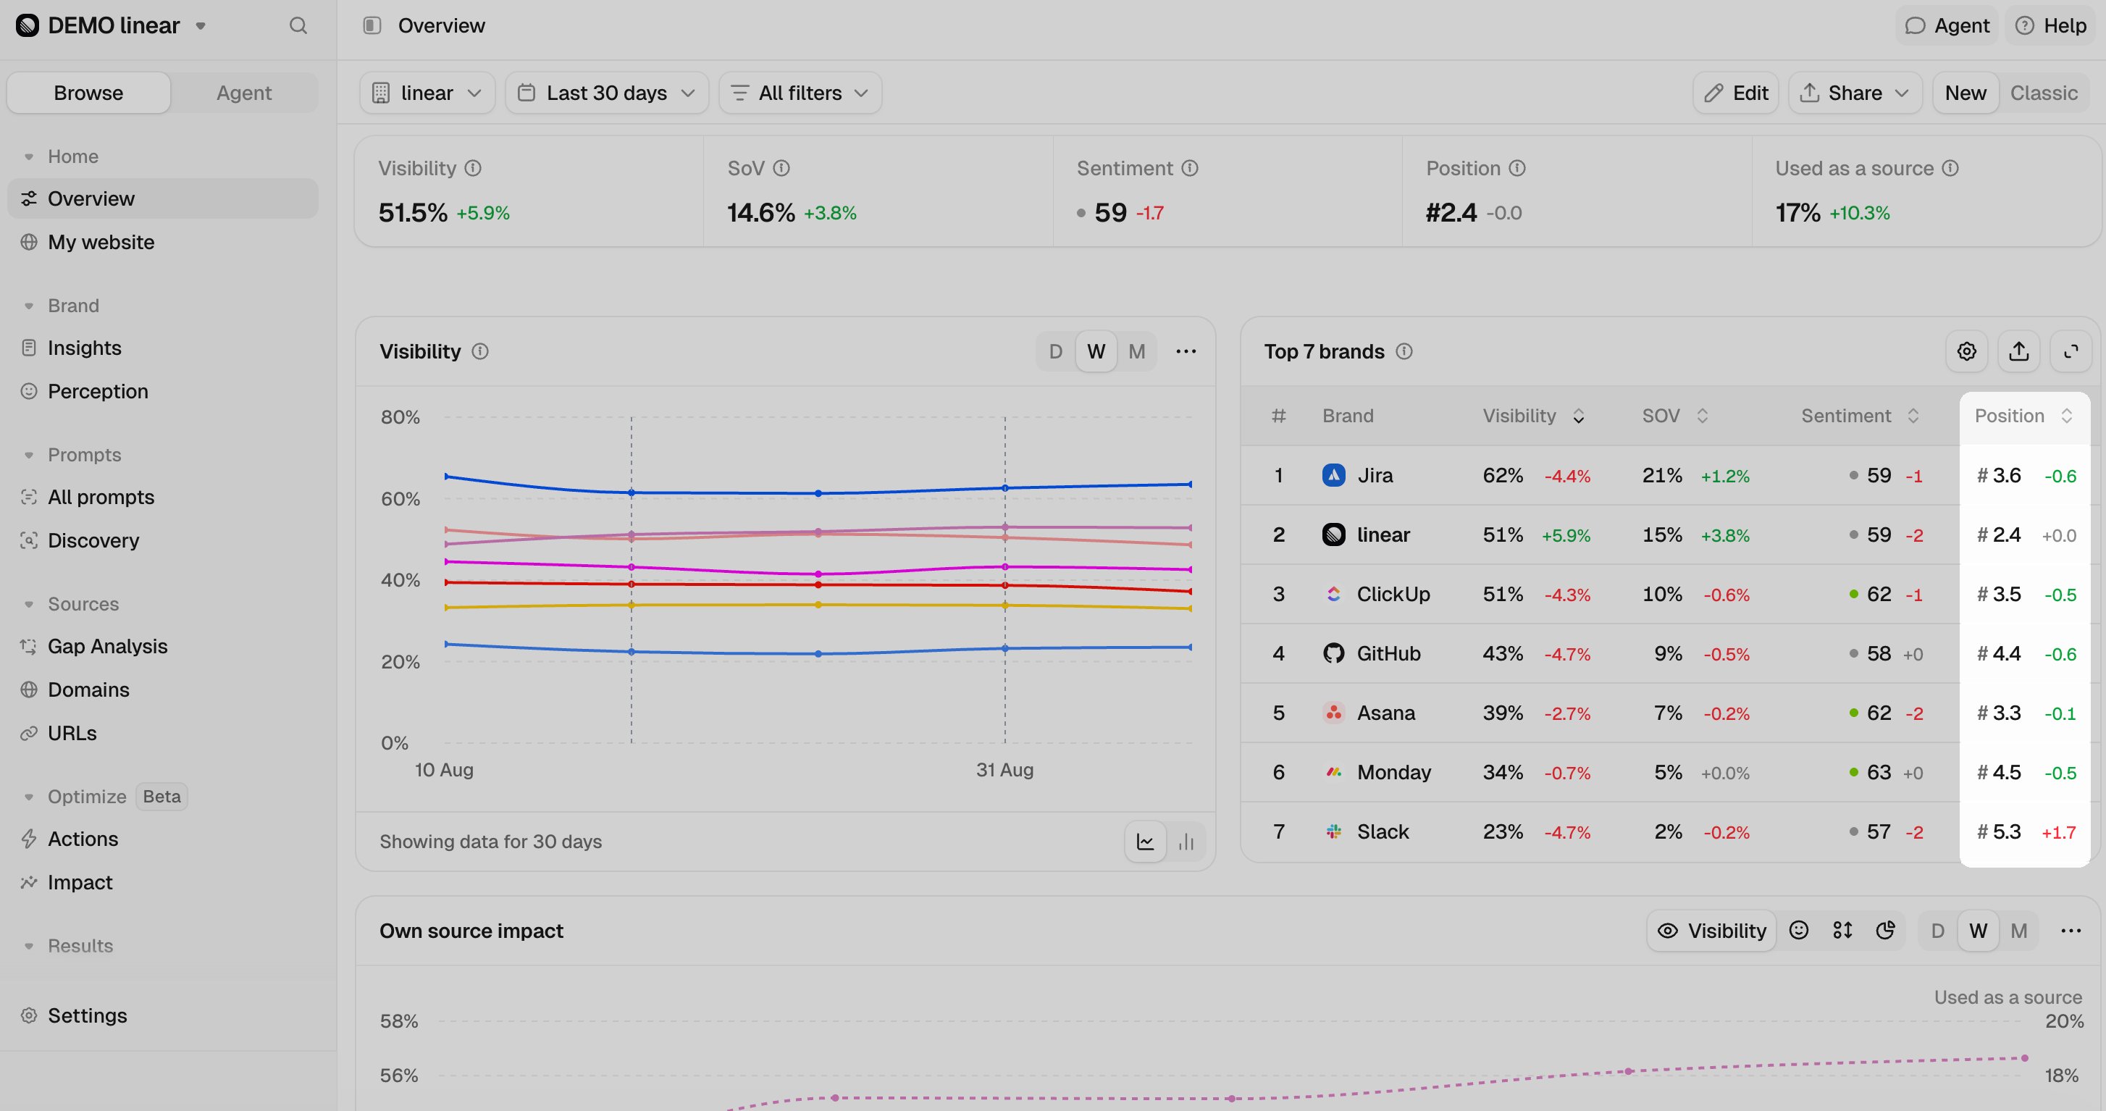Switch Visibility chart to bar view
Image resolution: width=2106 pixels, height=1111 pixels.
[x=1186, y=842]
